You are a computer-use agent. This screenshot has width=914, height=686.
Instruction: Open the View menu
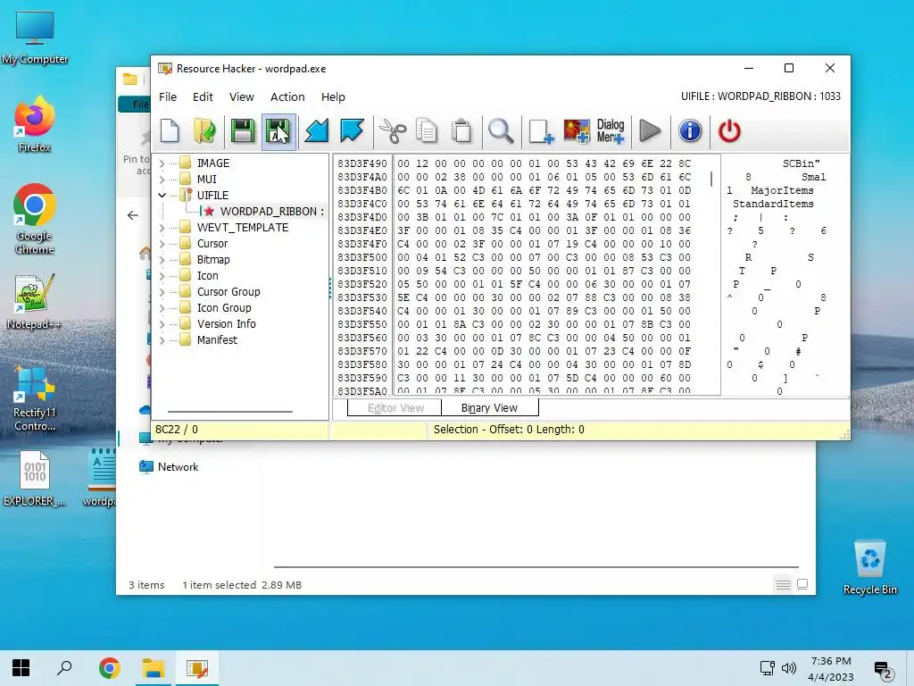tap(241, 96)
